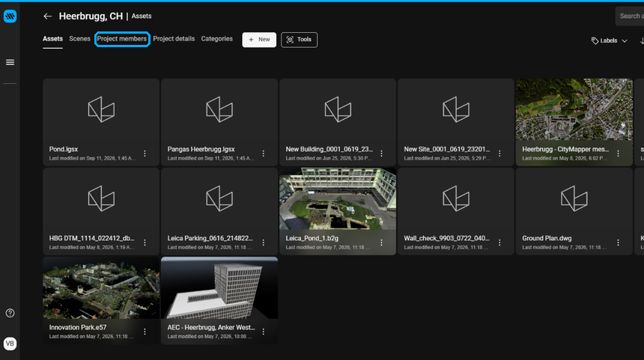Click cube placeholder on Wall_check_9903 card
The height and width of the screenshot is (360, 644).
(456, 198)
